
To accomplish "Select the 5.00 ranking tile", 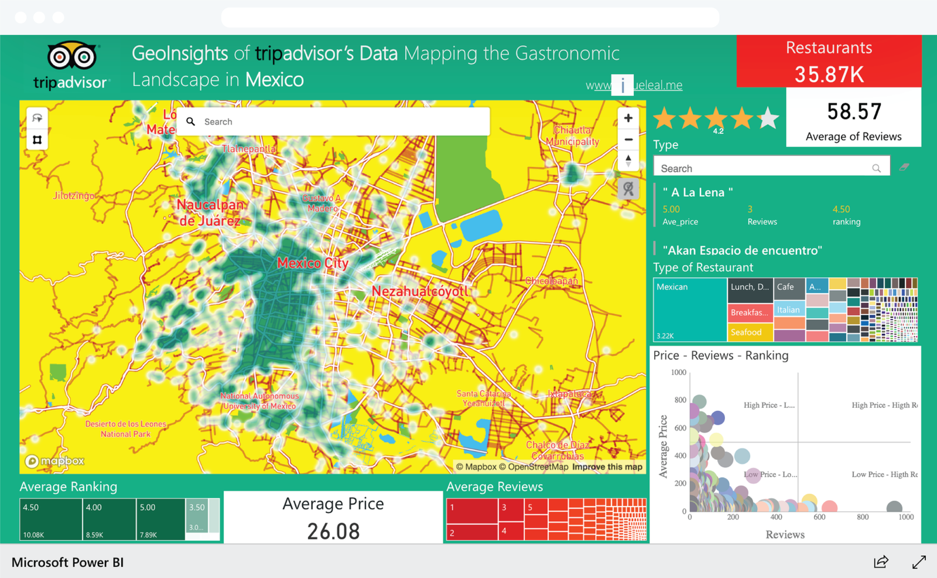I will [161, 519].
